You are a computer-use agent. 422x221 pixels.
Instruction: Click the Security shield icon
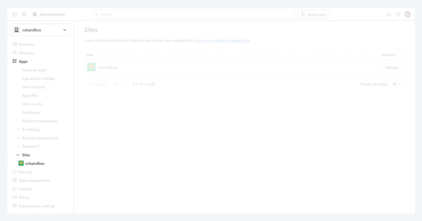click(15, 172)
